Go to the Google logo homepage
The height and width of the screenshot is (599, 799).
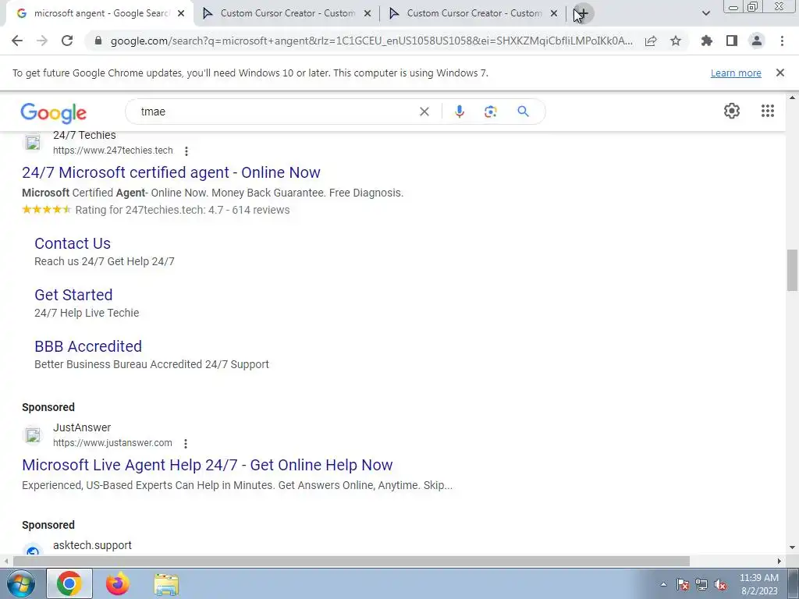click(54, 112)
